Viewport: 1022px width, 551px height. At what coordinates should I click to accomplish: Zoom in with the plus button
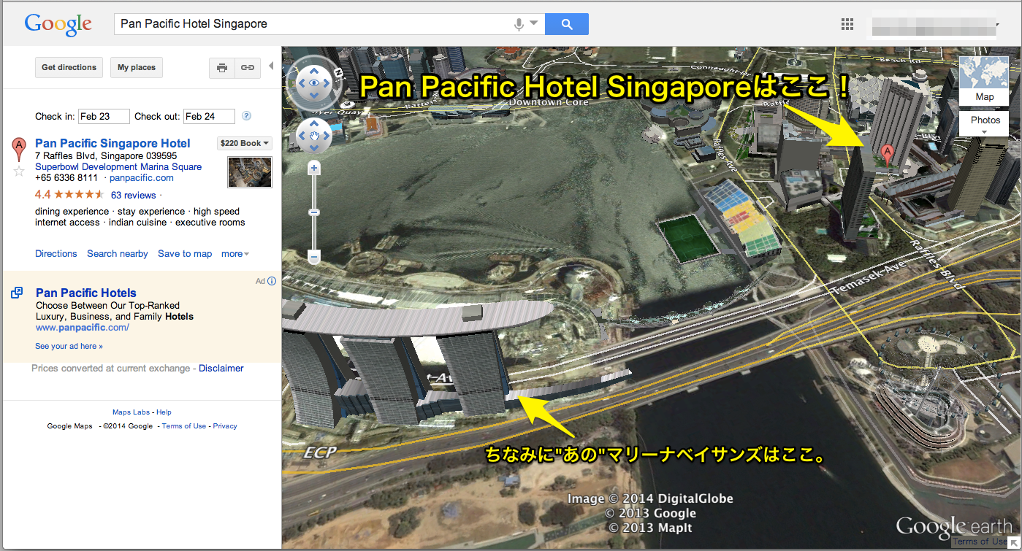pyautogui.click(x=314, y=169)
